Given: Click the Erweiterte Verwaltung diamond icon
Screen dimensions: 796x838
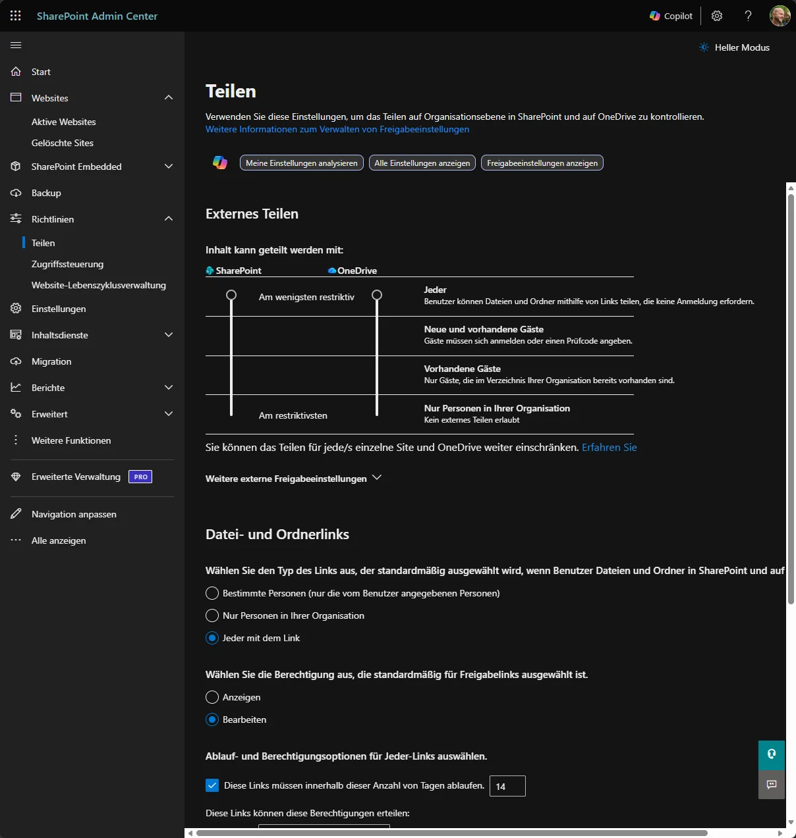Looking at the screenshot, I should coord(16,477).
